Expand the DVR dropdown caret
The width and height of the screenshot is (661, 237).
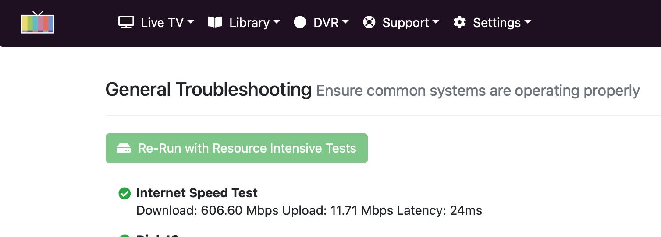tap(345, 22)
